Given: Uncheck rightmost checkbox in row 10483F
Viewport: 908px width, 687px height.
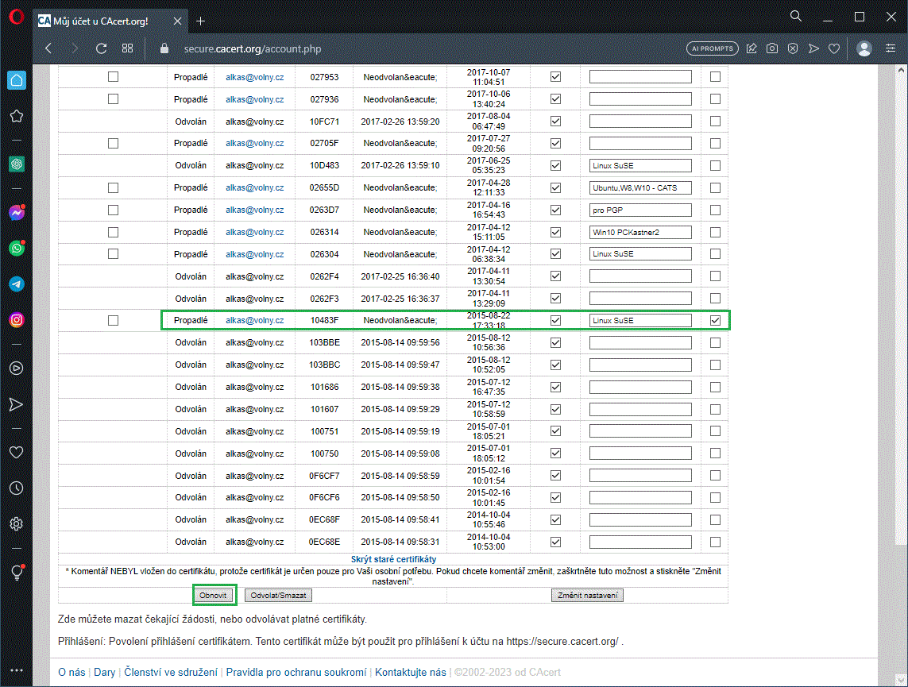Looking at the screenshot, I should click(716, 321).
